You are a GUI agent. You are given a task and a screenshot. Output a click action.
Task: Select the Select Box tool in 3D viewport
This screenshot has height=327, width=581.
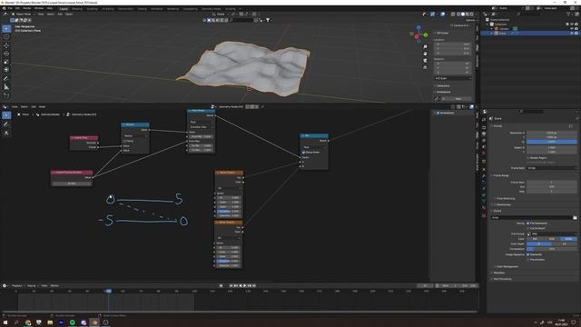click(6, 28)
